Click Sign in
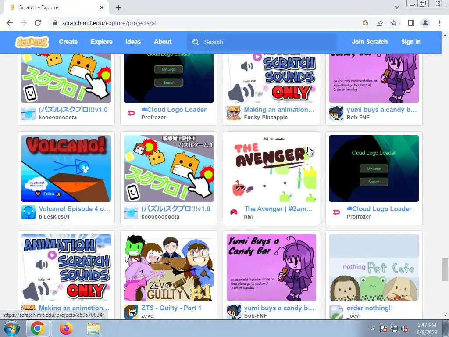Screen dimensions: 449x337 click(x=411, y=42)
